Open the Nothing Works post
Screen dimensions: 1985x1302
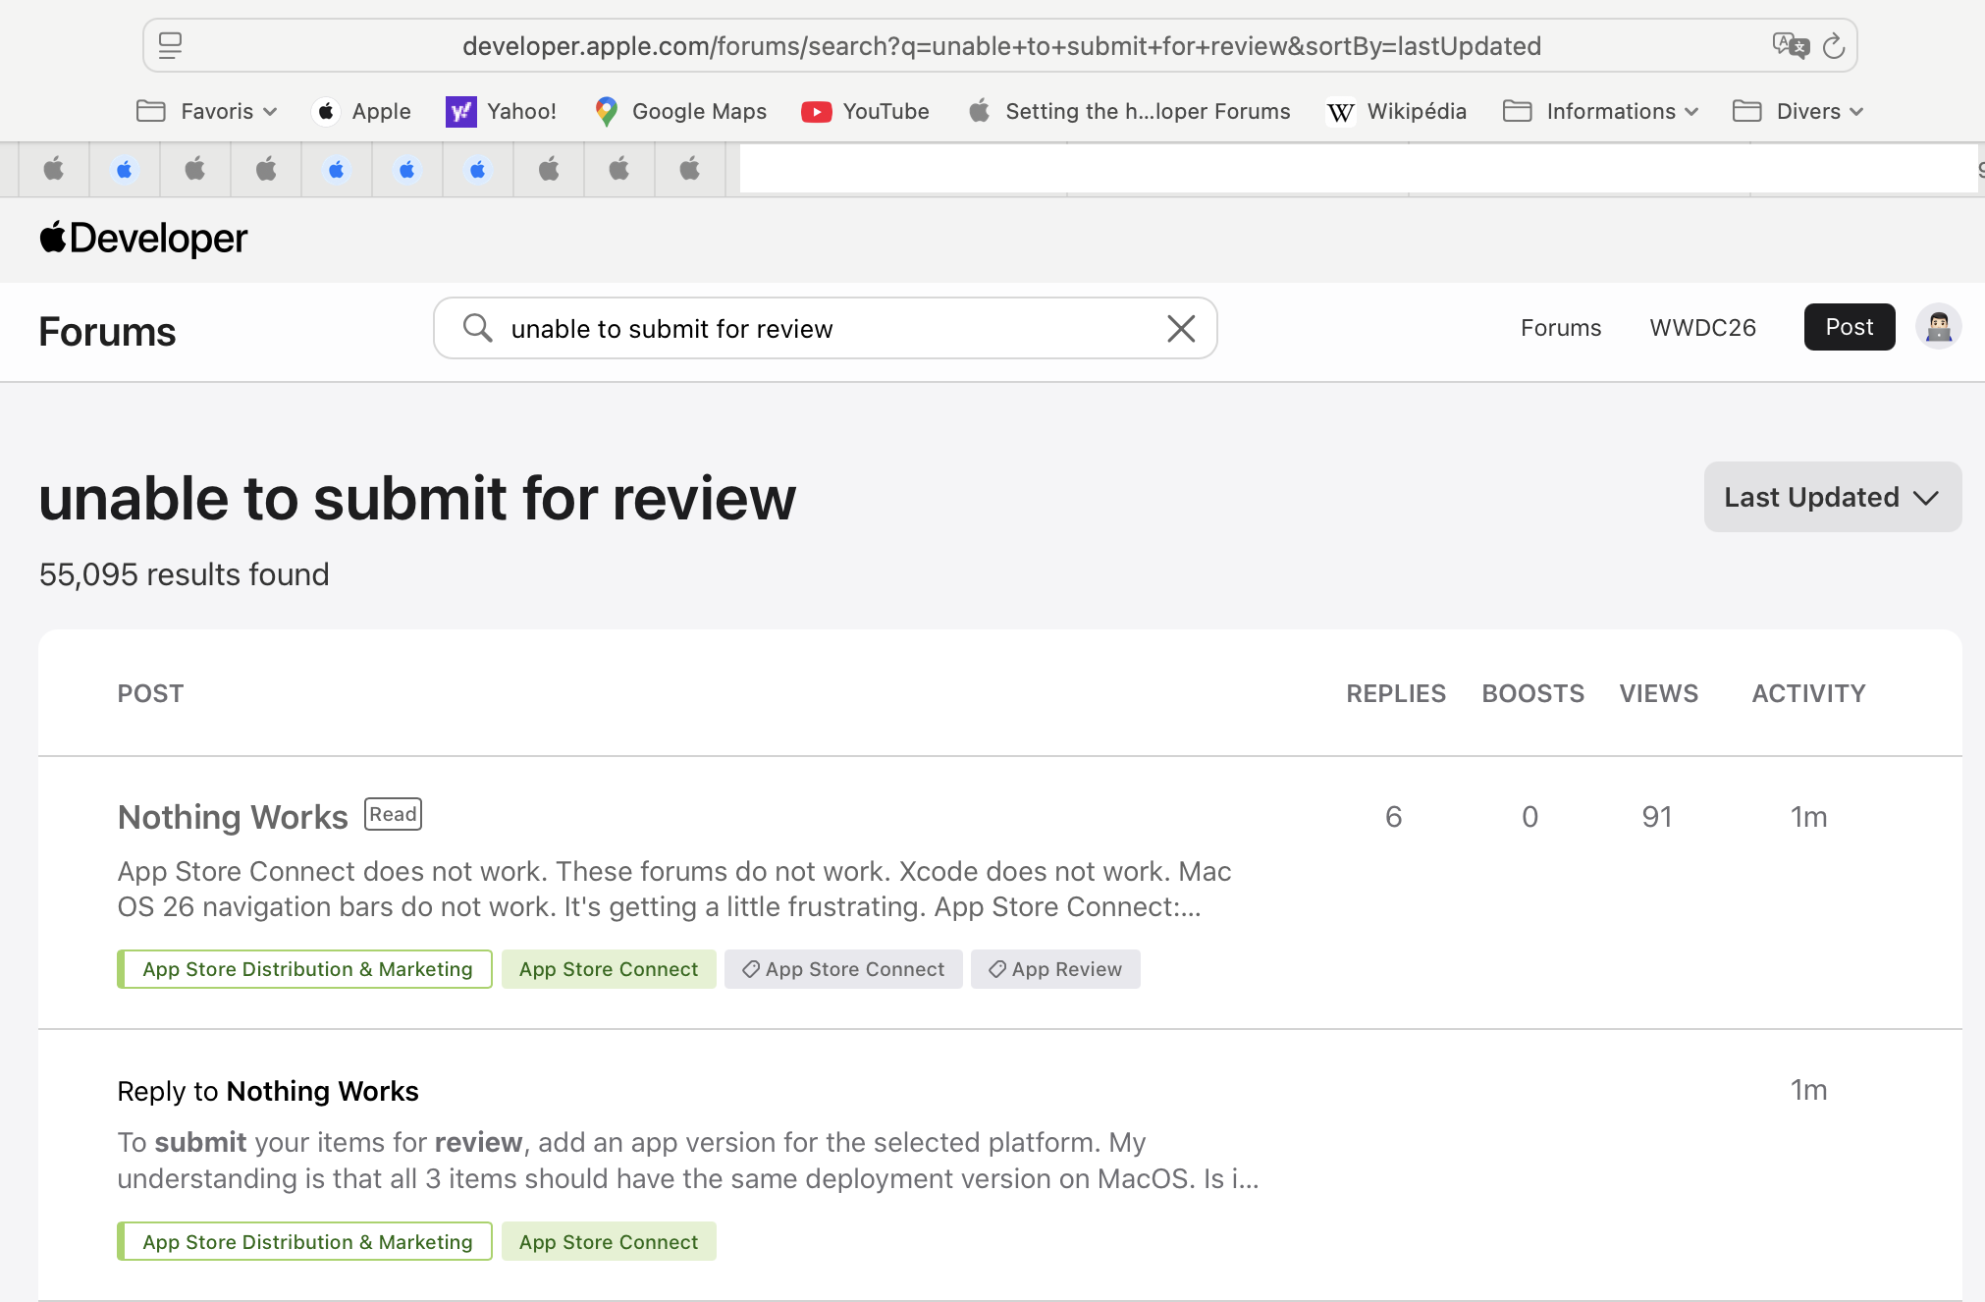point(233,817)
